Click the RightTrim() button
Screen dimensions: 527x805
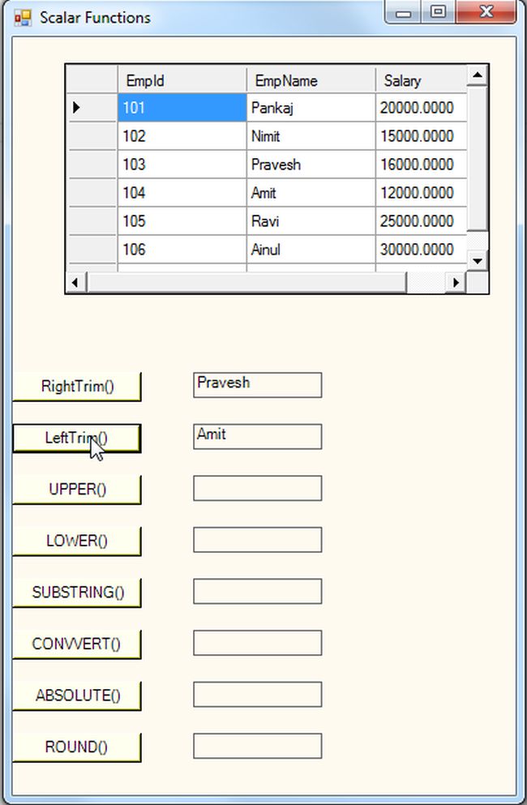tap(77, 387)
